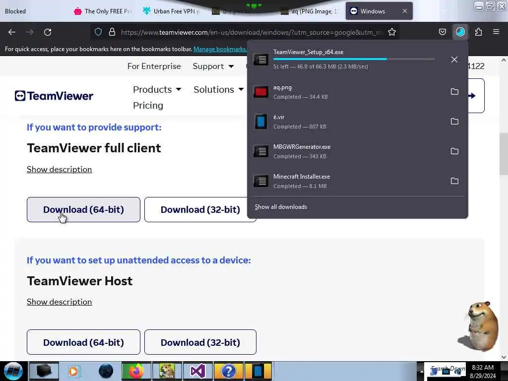Expand the Products dropdown menu
Screen dimensions: 508x381
pos(157,89)
